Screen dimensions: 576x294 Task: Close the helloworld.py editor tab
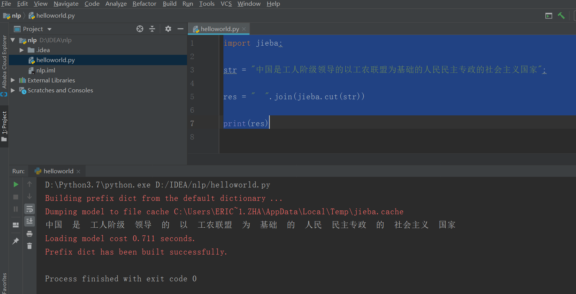244,29
